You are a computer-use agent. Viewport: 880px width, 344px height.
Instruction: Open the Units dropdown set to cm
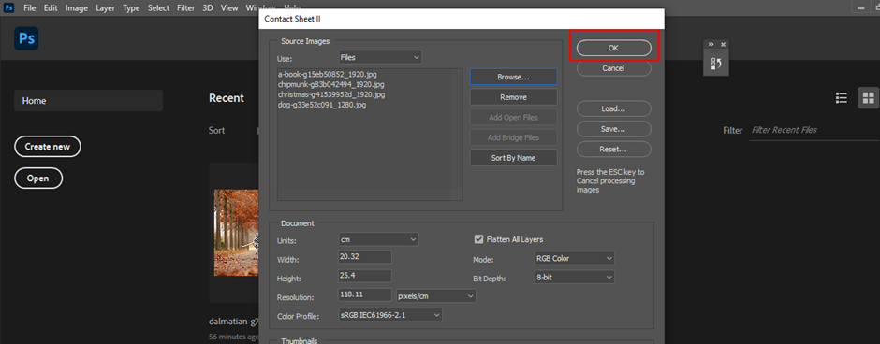pos(379,239)
